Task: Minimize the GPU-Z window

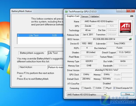Action: 119,11
